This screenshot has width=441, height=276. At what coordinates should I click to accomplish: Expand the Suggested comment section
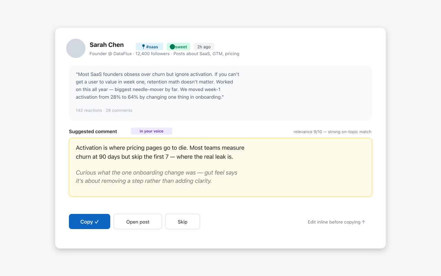[93, 131]
